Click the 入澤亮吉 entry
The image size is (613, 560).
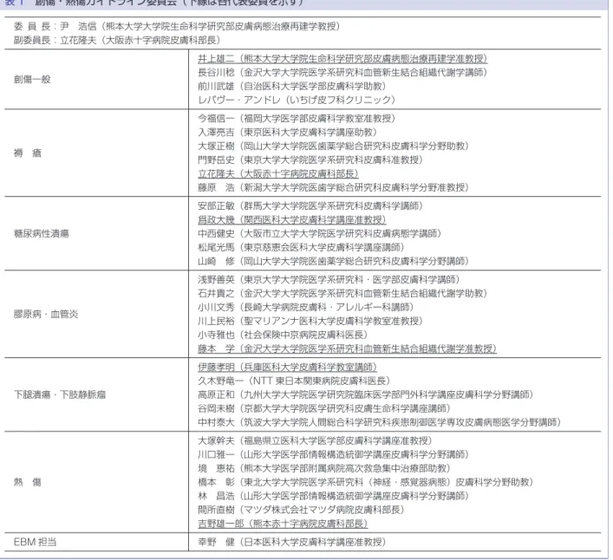pos(287,132)
